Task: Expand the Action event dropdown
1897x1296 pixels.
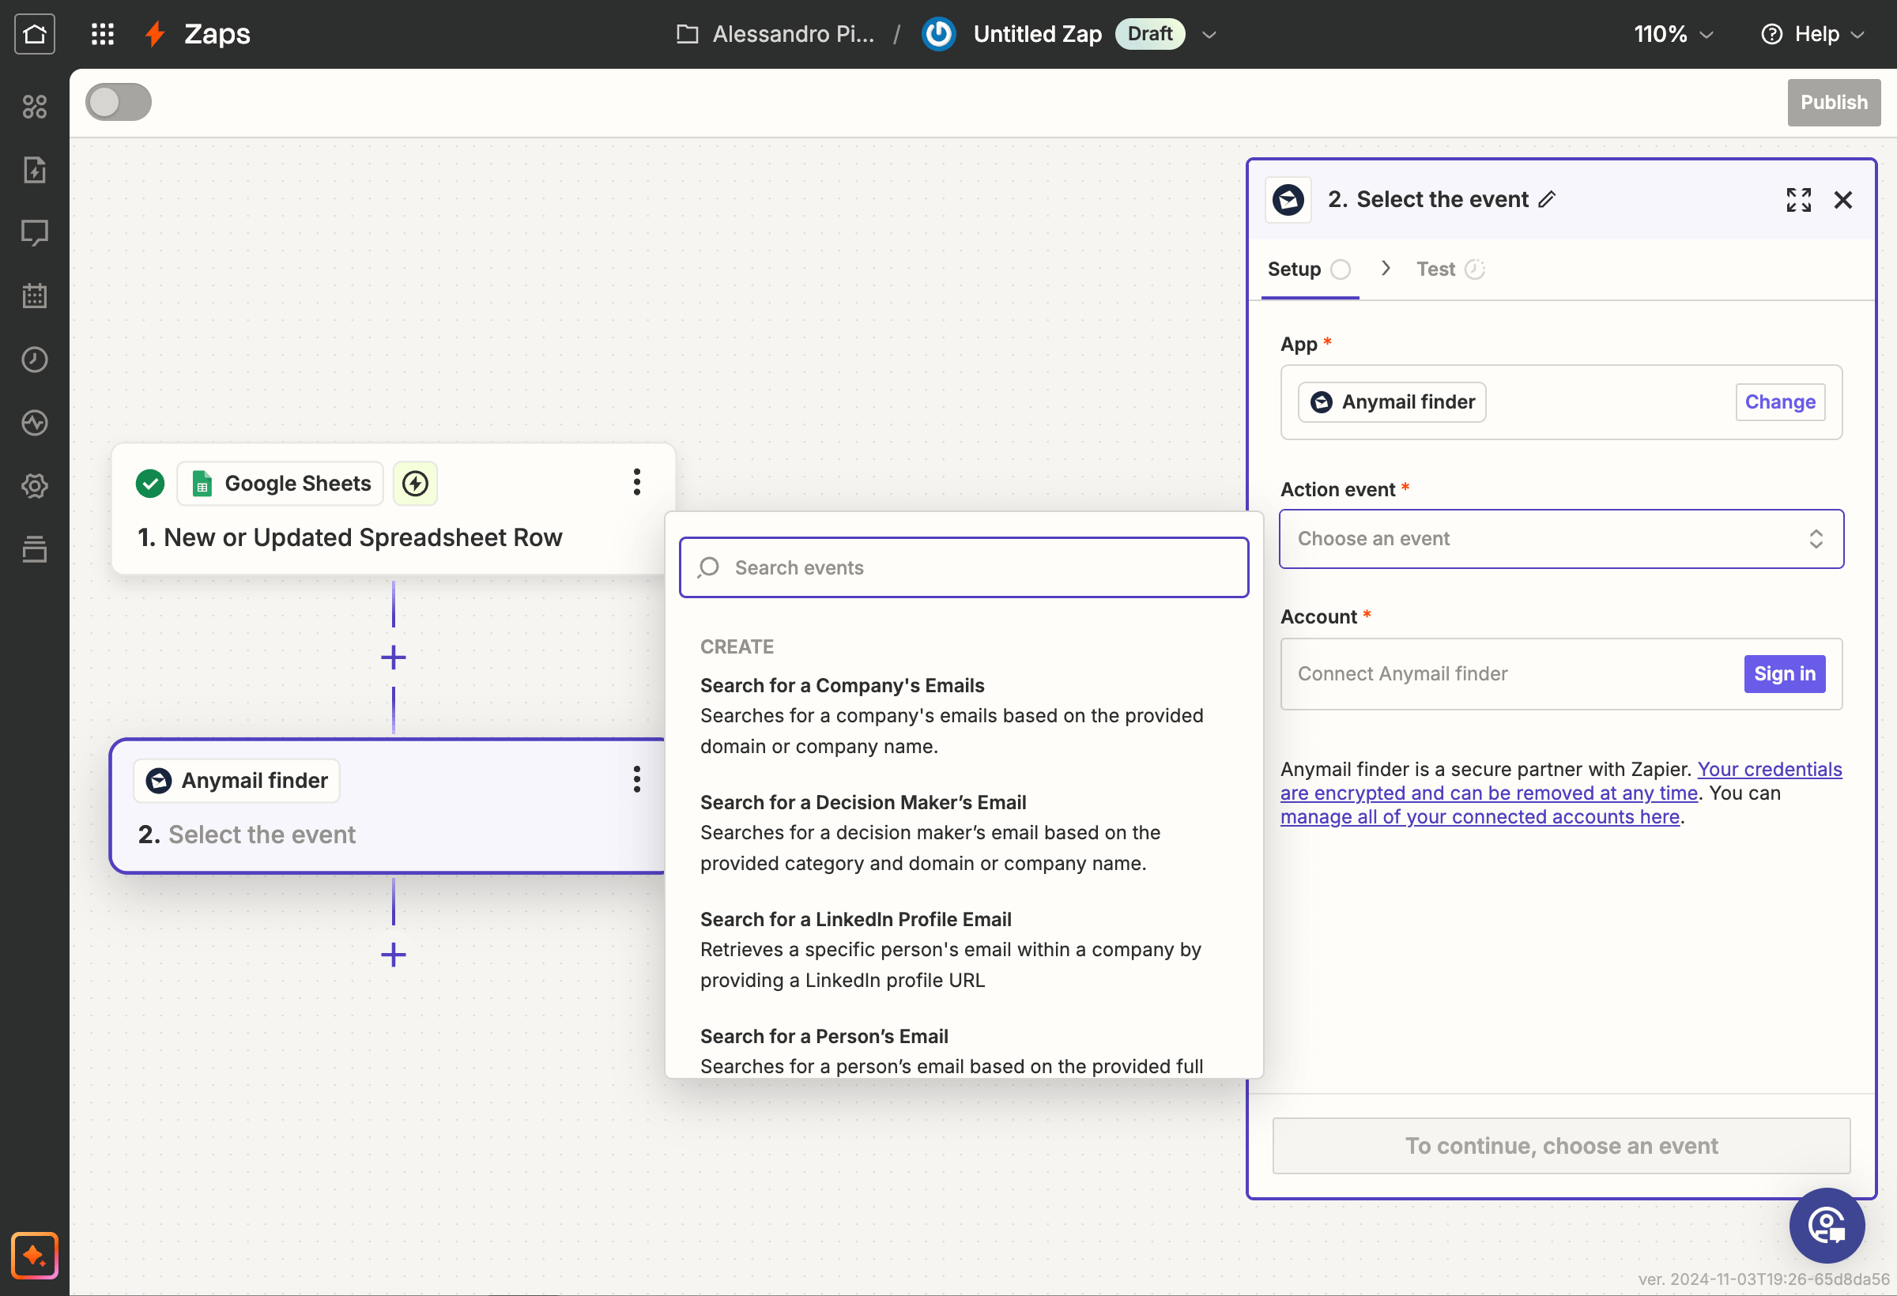Action: (1561, 537)
